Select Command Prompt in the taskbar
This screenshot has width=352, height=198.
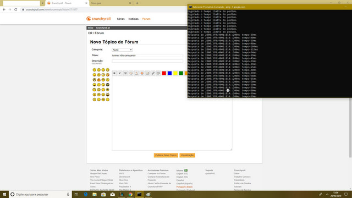[139, 194]
